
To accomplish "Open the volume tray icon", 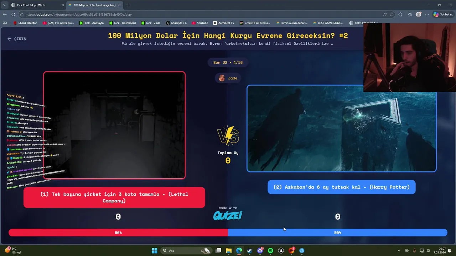I will (428, 251).
